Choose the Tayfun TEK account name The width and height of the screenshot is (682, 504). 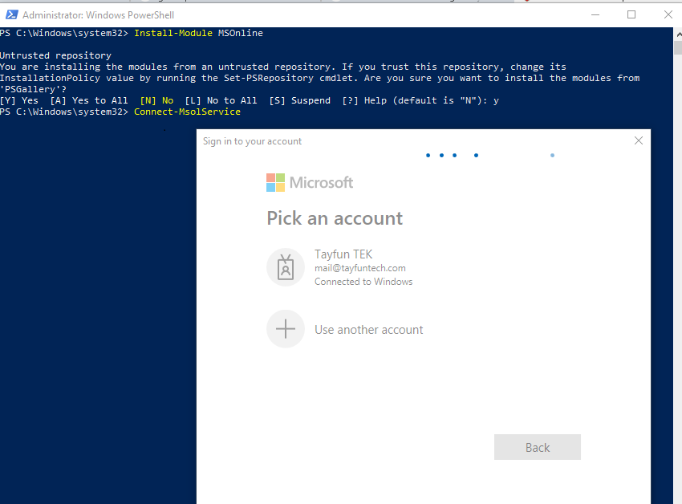[343, 254]
